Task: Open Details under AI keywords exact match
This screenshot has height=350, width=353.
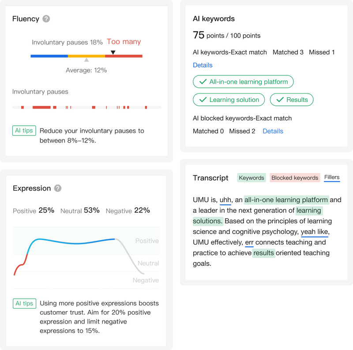Action: coord(203,65)
